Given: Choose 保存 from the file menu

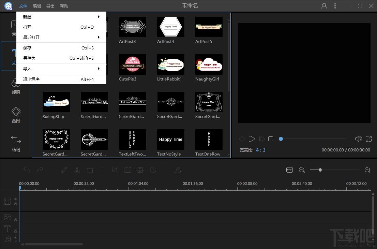Looking at the screenshot, I should (x=61, y=48).
